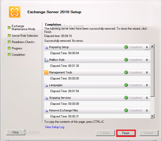Click the Remove Exchange Files row icon

46,110
